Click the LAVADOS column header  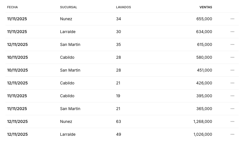tap(123, 7)
